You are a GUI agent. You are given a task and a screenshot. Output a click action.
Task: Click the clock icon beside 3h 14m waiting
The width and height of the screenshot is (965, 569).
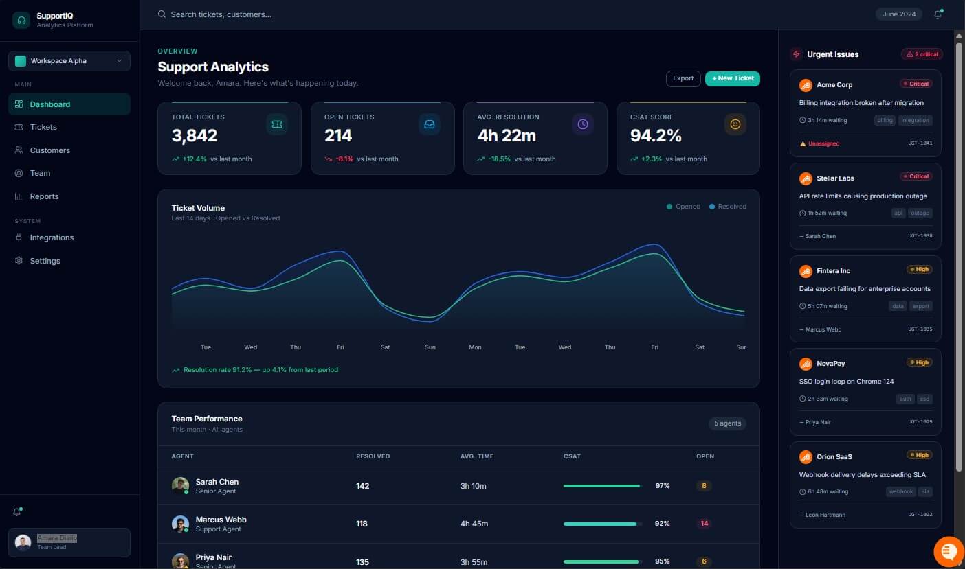802,120
